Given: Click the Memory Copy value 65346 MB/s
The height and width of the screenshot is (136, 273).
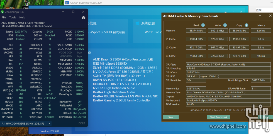Looking at the screenshot, I should click(239, 31).
